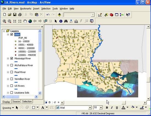Close the table of contents panel
Viewport: 151px width, 116px height.
click(x=42, y=27)
